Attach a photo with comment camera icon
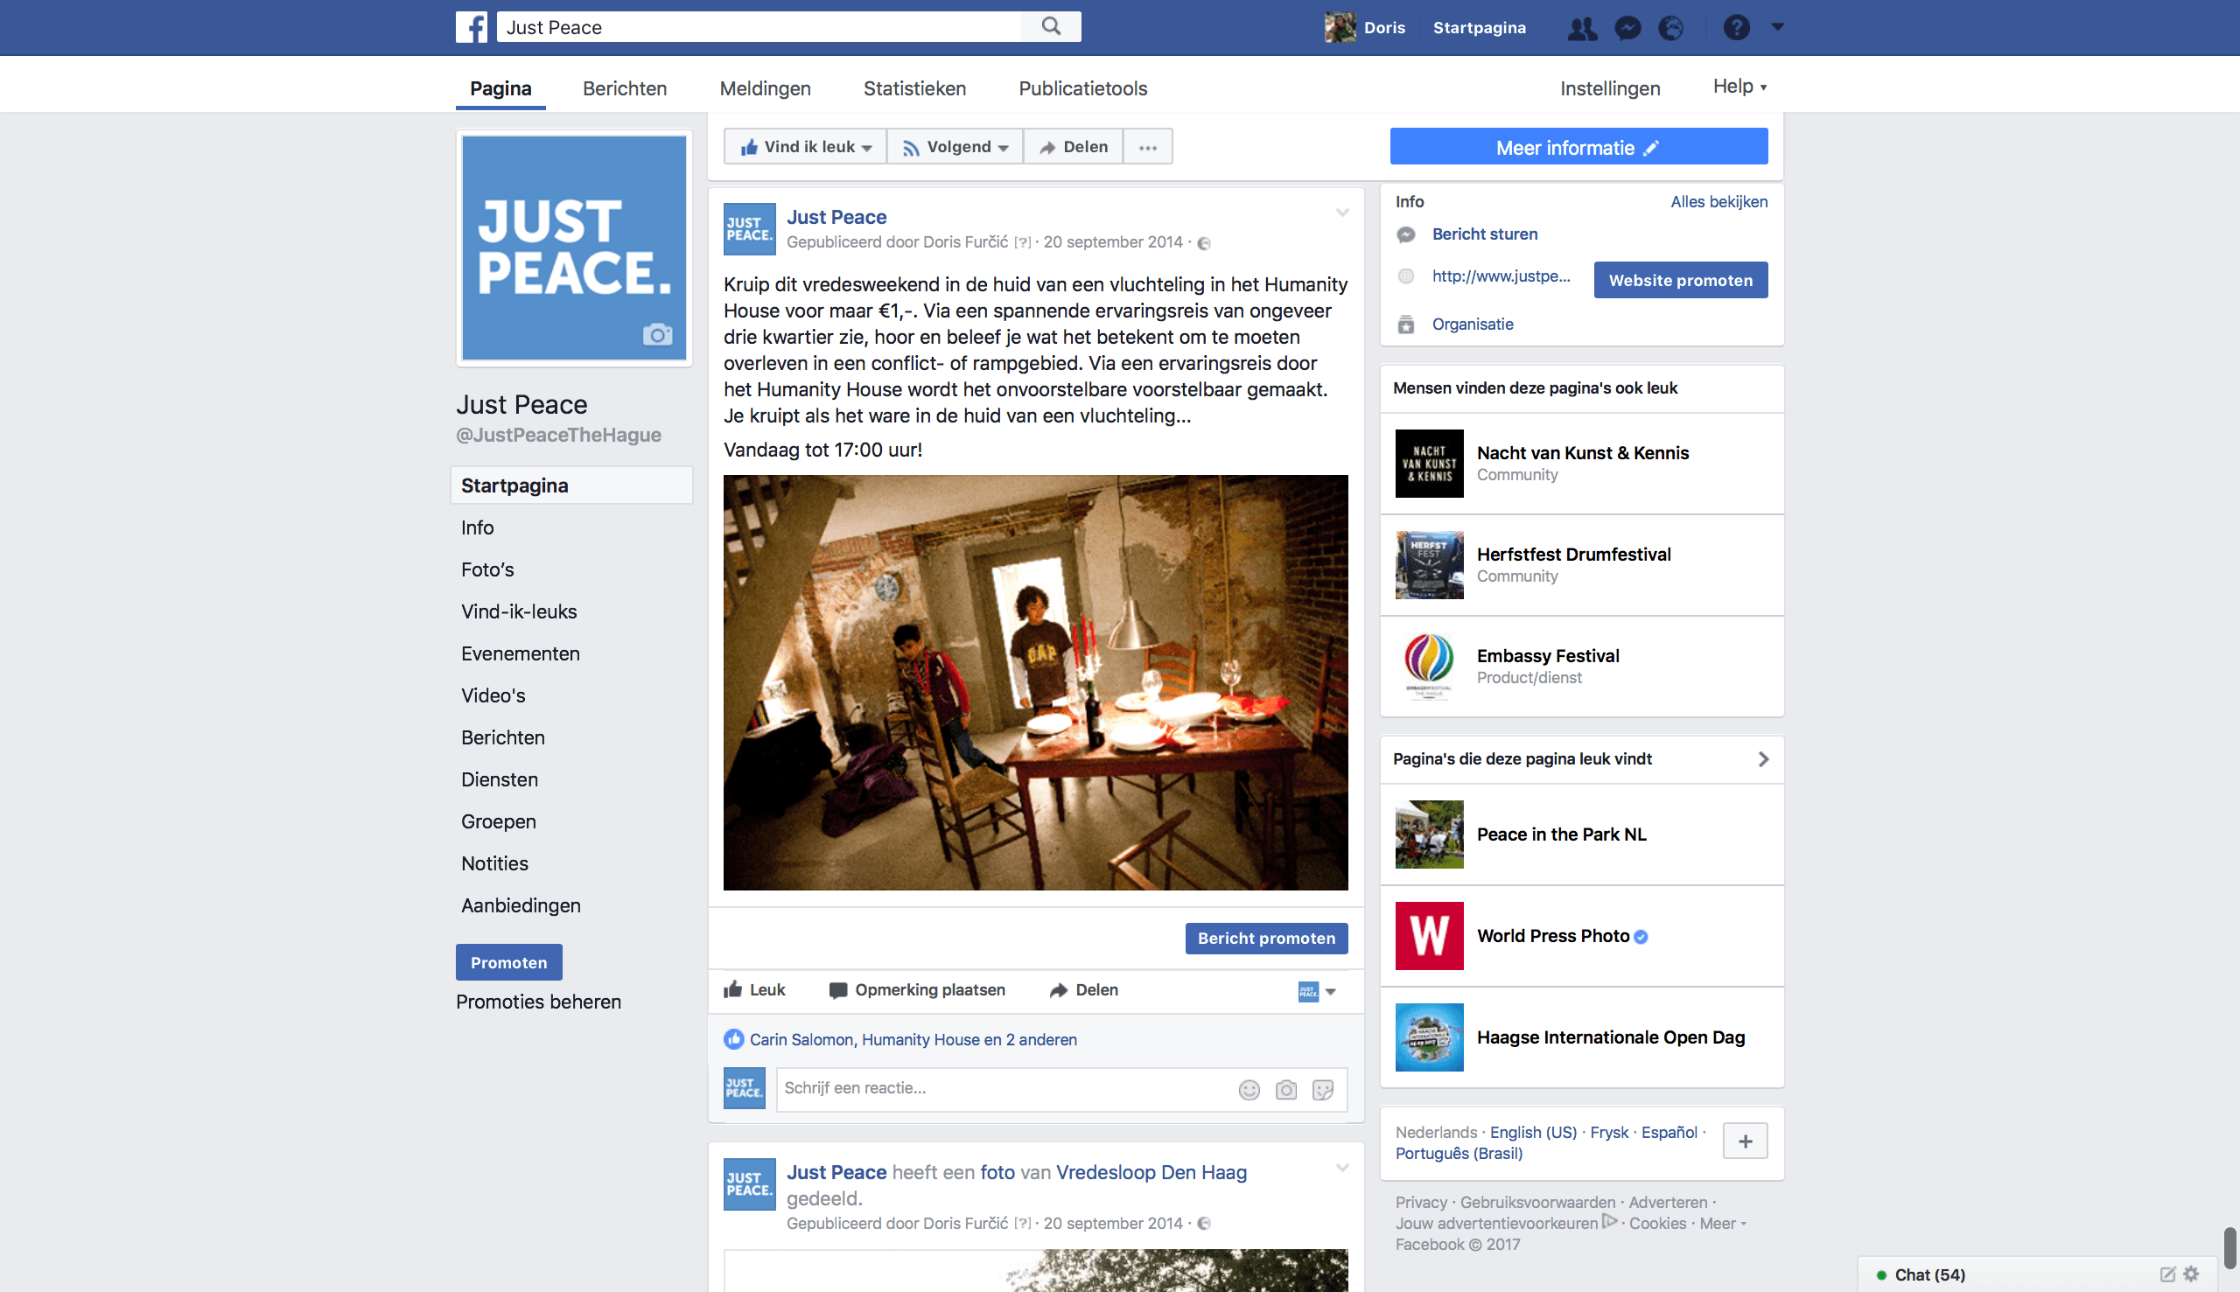The width and height of the screenshot is (2240, 1292). click(x=1286, y=1090)
